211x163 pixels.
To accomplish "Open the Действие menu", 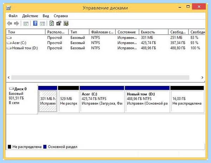I will [30, 16].
